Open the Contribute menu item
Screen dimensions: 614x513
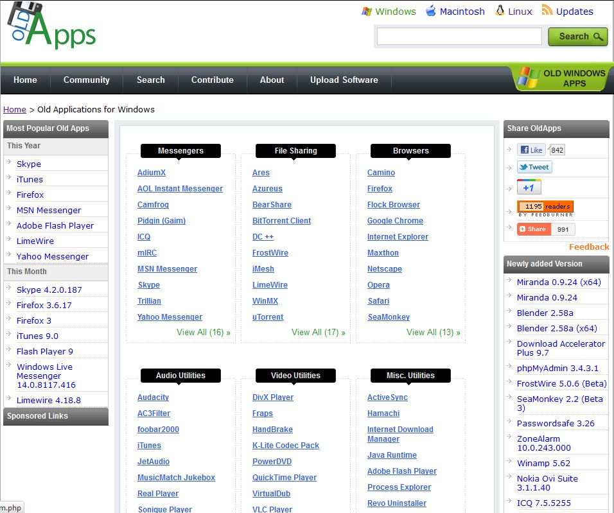click(x=212, y=80)
